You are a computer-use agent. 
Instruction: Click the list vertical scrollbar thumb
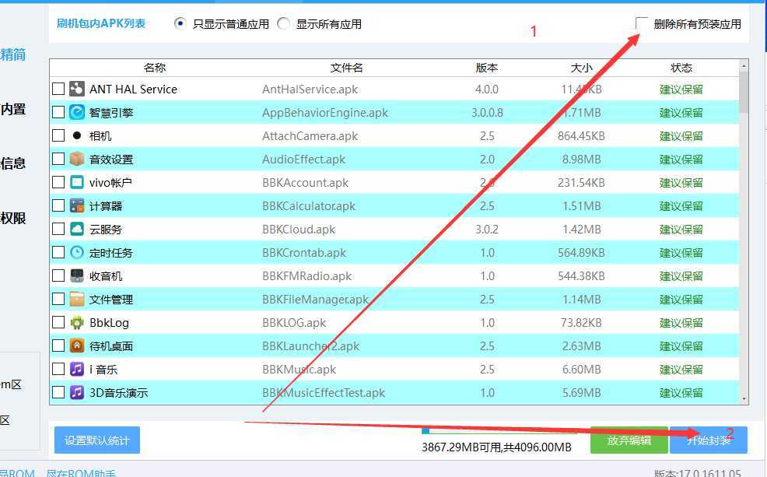(x=744, y=93)
